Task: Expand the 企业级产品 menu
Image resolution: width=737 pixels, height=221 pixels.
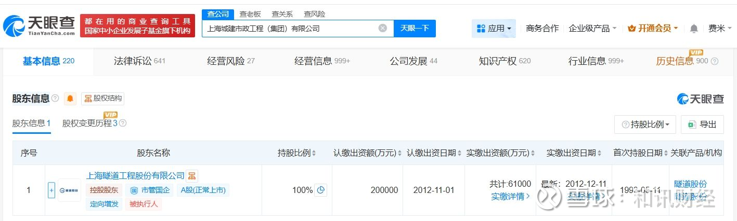Action: (592, 29)
